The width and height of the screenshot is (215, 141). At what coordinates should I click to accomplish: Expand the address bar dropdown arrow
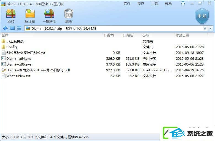pos(211,28)
